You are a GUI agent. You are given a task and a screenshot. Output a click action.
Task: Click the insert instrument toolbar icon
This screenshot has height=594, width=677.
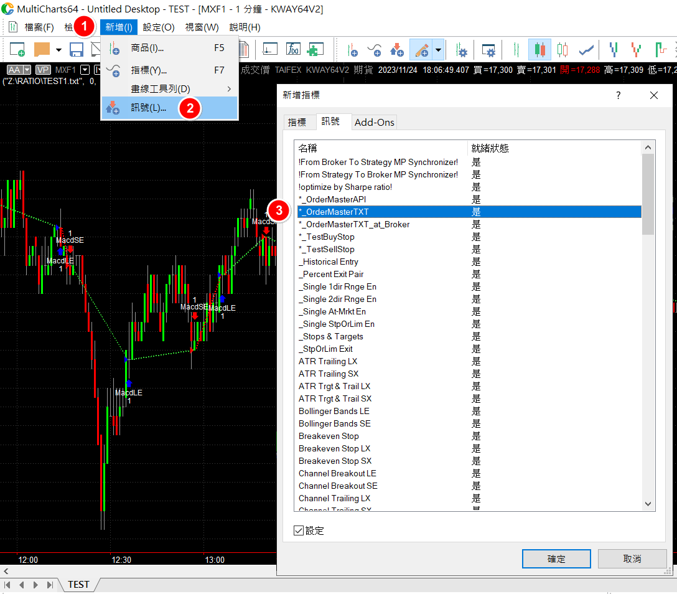352,50
